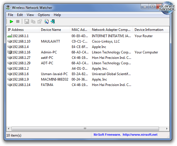Sort by the Device Name column header
The image size is (177, 146).
pyautogui.click(x=55, y=30)
